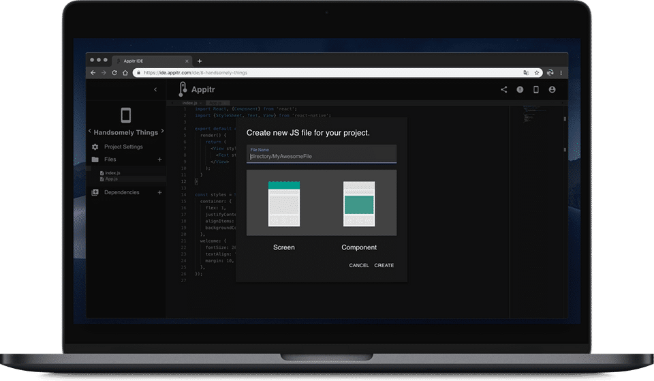The image size is (654, 381).
Task: Close the Appitr IDE browser tab
Action: point(187,61)
